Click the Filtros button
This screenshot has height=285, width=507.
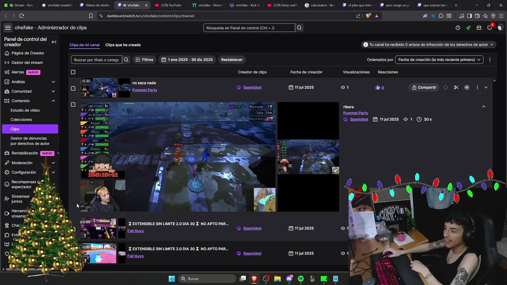click(144, 60)
